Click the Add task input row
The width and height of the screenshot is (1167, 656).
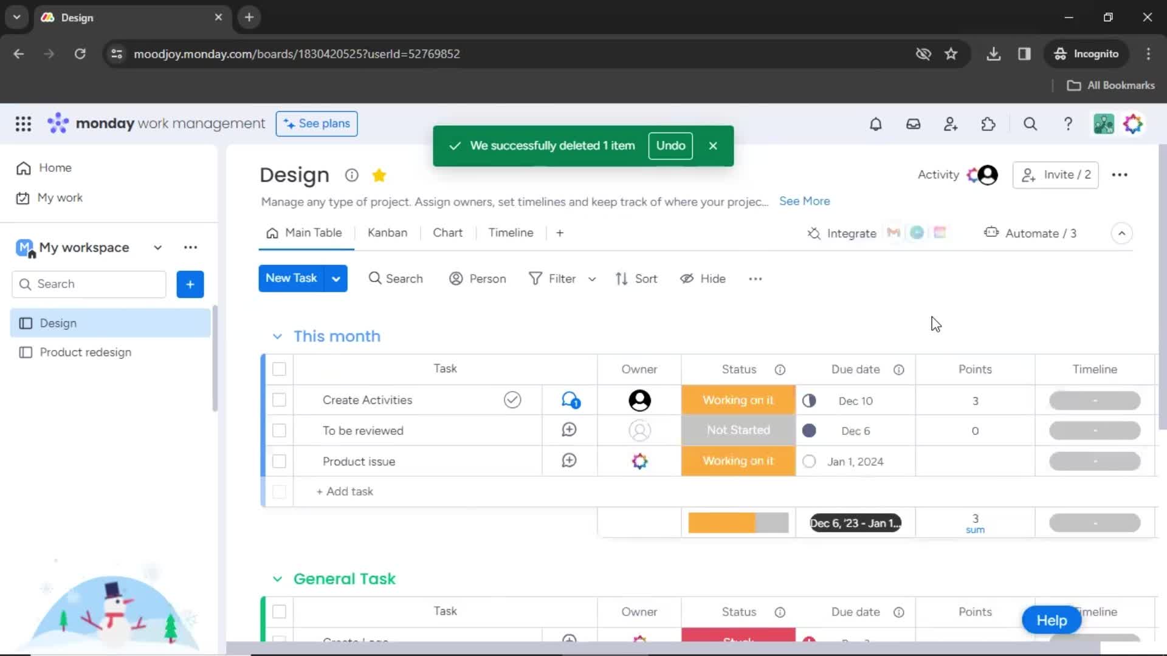345,491
